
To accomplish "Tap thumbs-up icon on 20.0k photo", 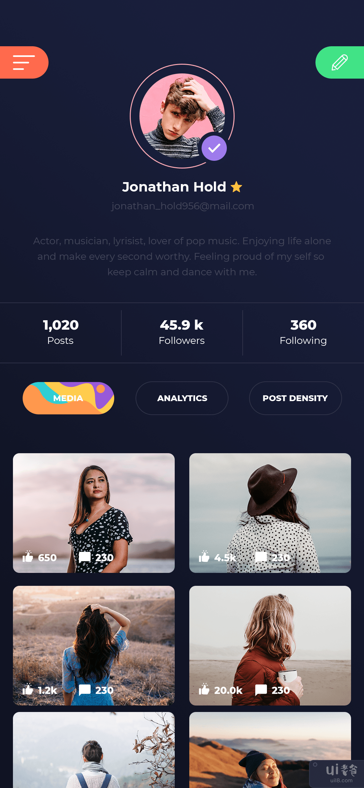I will tap(204, 689).
